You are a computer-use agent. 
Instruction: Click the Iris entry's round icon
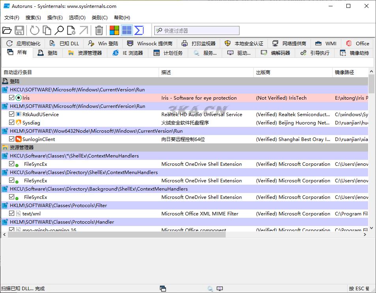click(19, 98)
